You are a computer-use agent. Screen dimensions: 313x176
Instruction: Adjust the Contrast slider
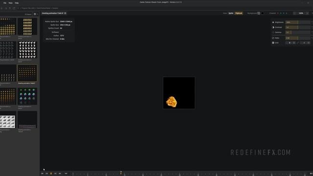tap(298, 27)
